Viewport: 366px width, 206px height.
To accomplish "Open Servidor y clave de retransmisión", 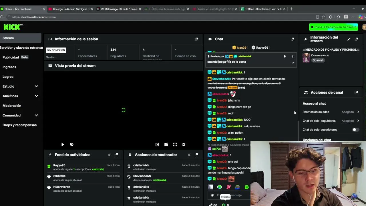I will (21, 48).
